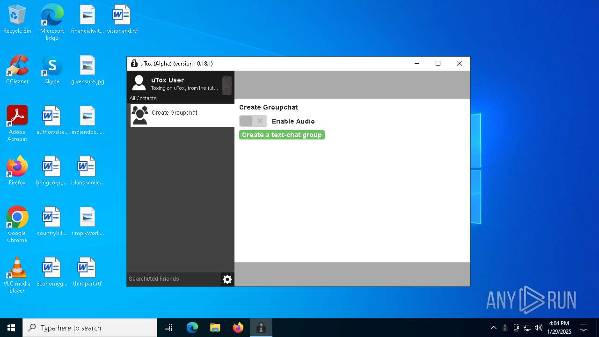Open Task View from taskbar
The width and height of the screenshot is (599, 337).
(168, 328)
